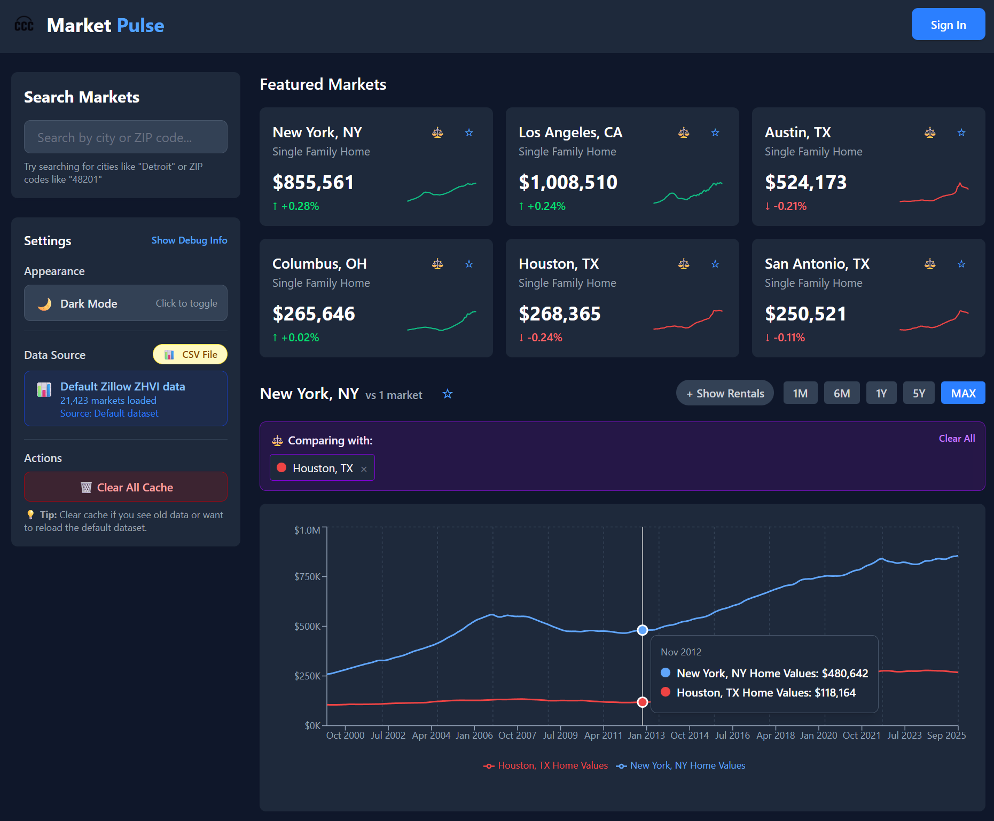Favorite Austin, TX using its star icon
The height and width of the screenshot is (821, 994).
point(961,132)
